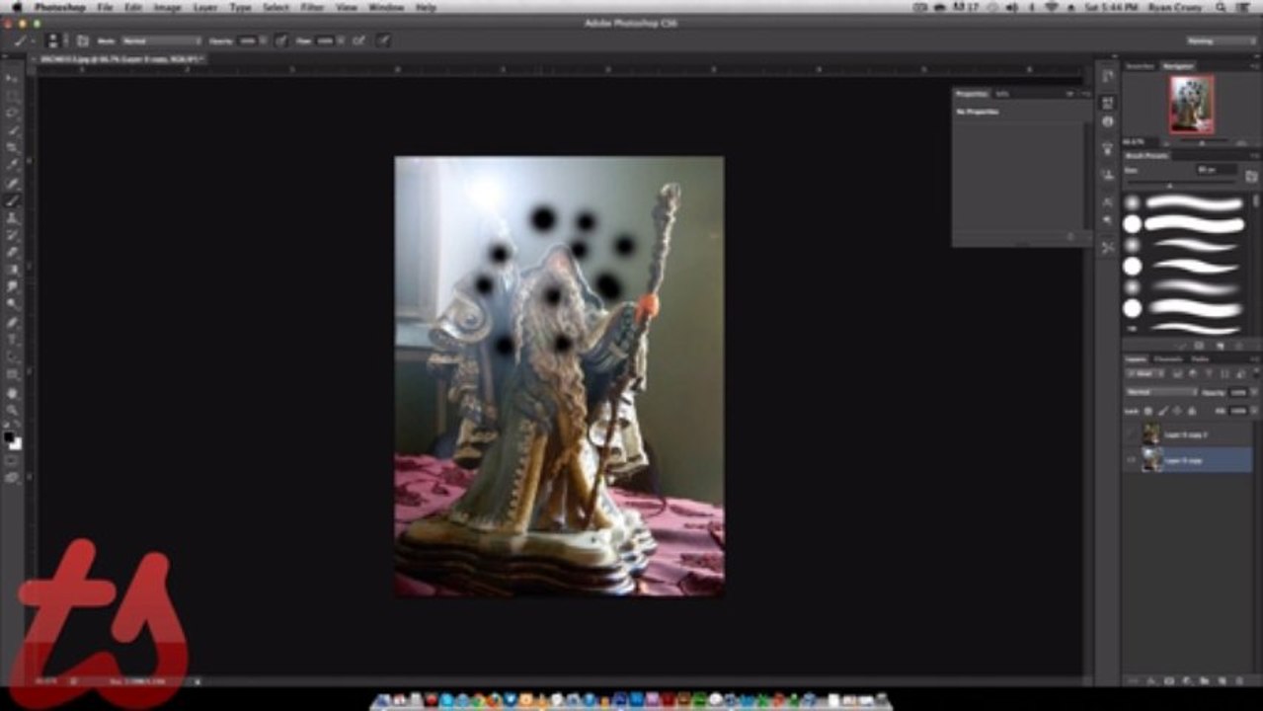This screenshot has width=1263, height=711.
Task: Toggle visibility of Layer 0 copy
Action: (1132, 459)
